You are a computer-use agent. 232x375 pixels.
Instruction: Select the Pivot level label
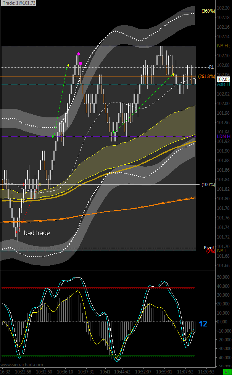point(209,247)
